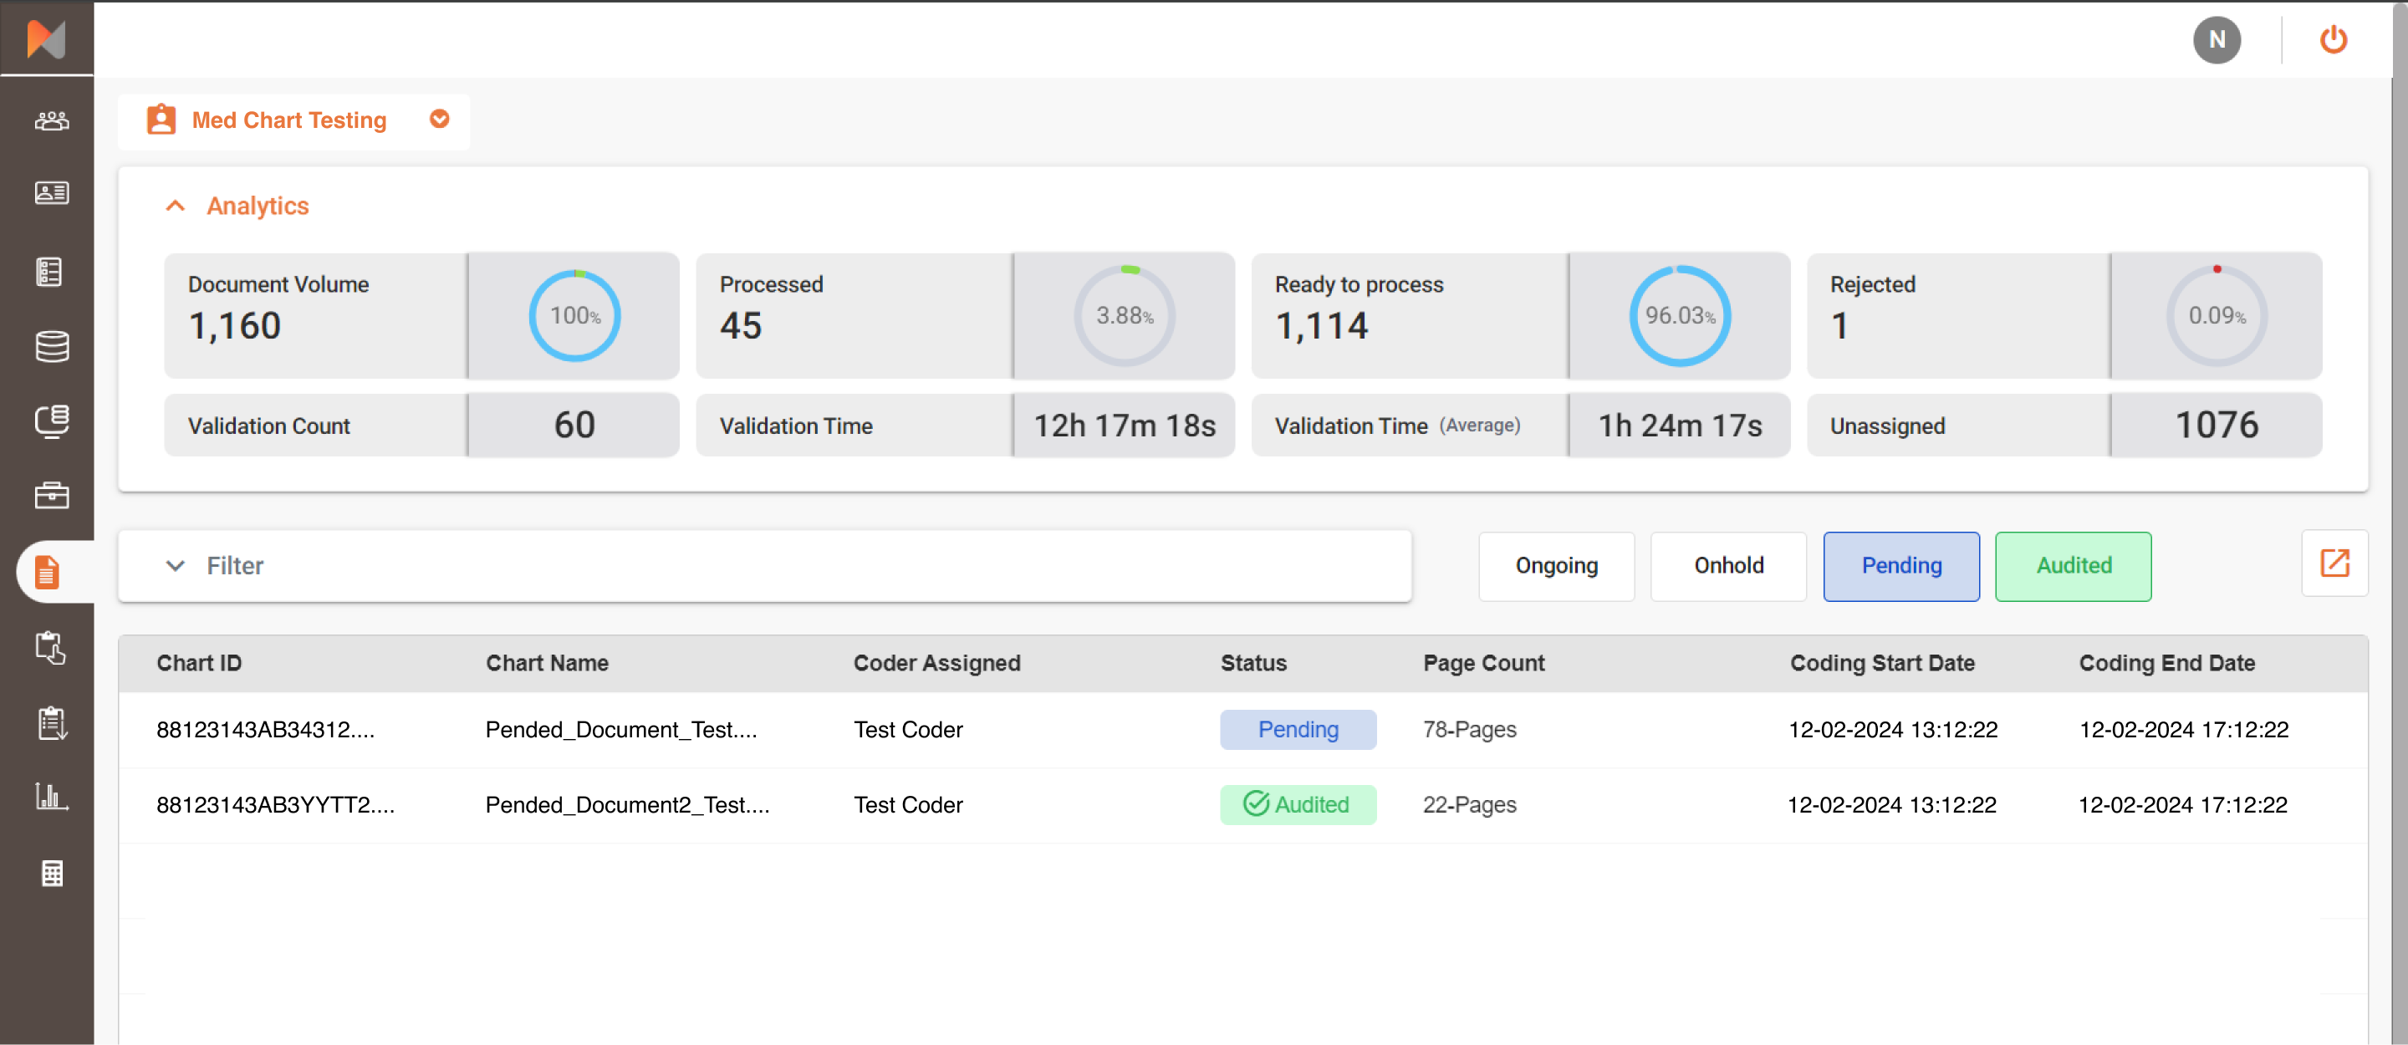Click the Validation Count 60 value

pyautogui.click(x=574, y=425)
